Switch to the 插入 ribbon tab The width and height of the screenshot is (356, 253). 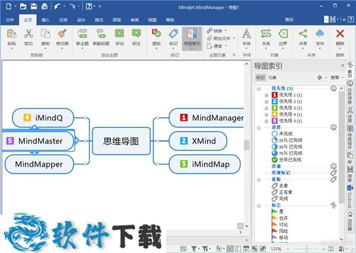tap(46, 20)
